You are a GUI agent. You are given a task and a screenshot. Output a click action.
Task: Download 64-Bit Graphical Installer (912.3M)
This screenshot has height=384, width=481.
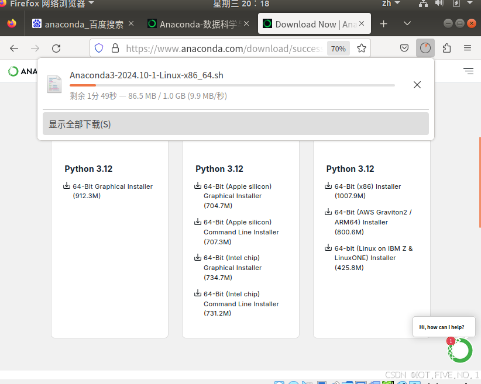click(112, 191)
